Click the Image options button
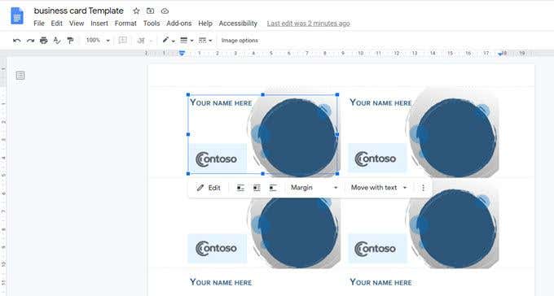 point(240,40)
